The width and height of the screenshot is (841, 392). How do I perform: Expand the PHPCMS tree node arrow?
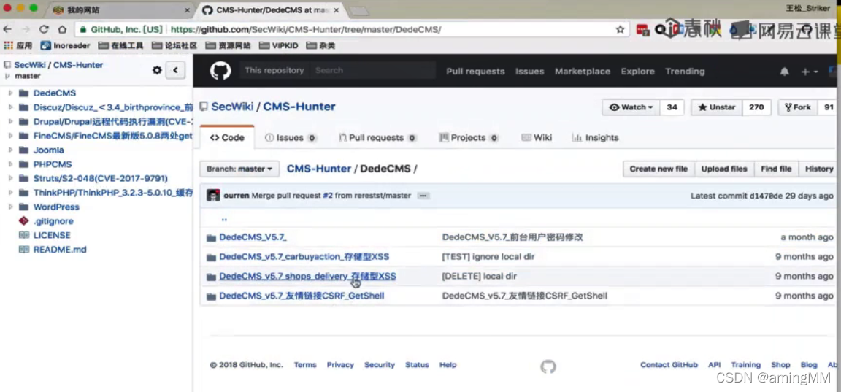click(11, 164)
